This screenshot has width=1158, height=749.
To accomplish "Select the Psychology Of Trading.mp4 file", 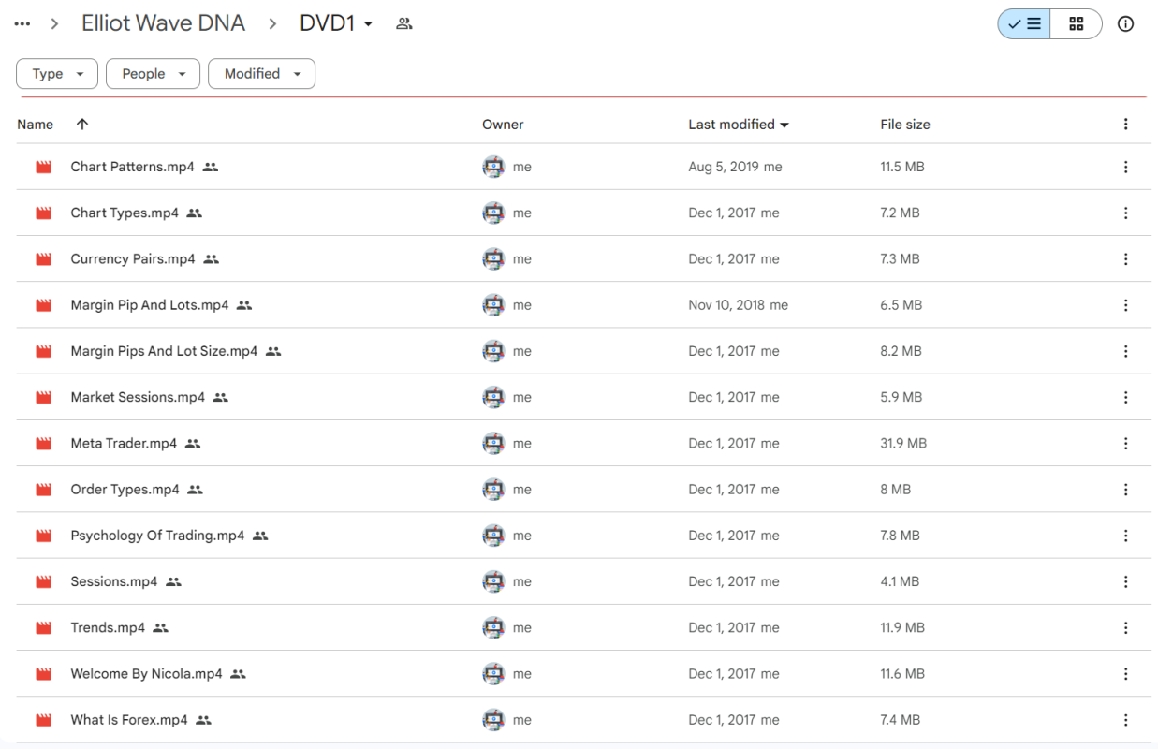I will pos(157,536).
